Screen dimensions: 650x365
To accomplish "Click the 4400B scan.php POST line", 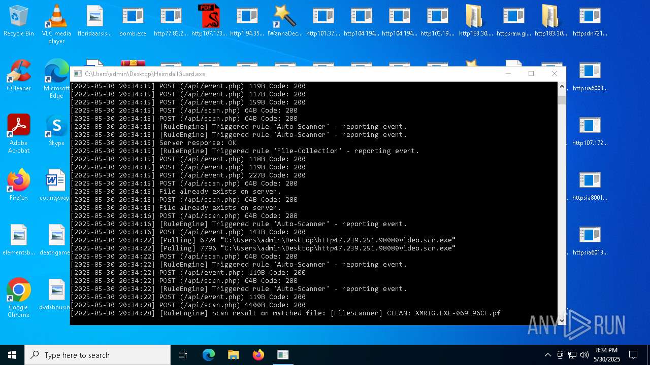I will (188, 305).
